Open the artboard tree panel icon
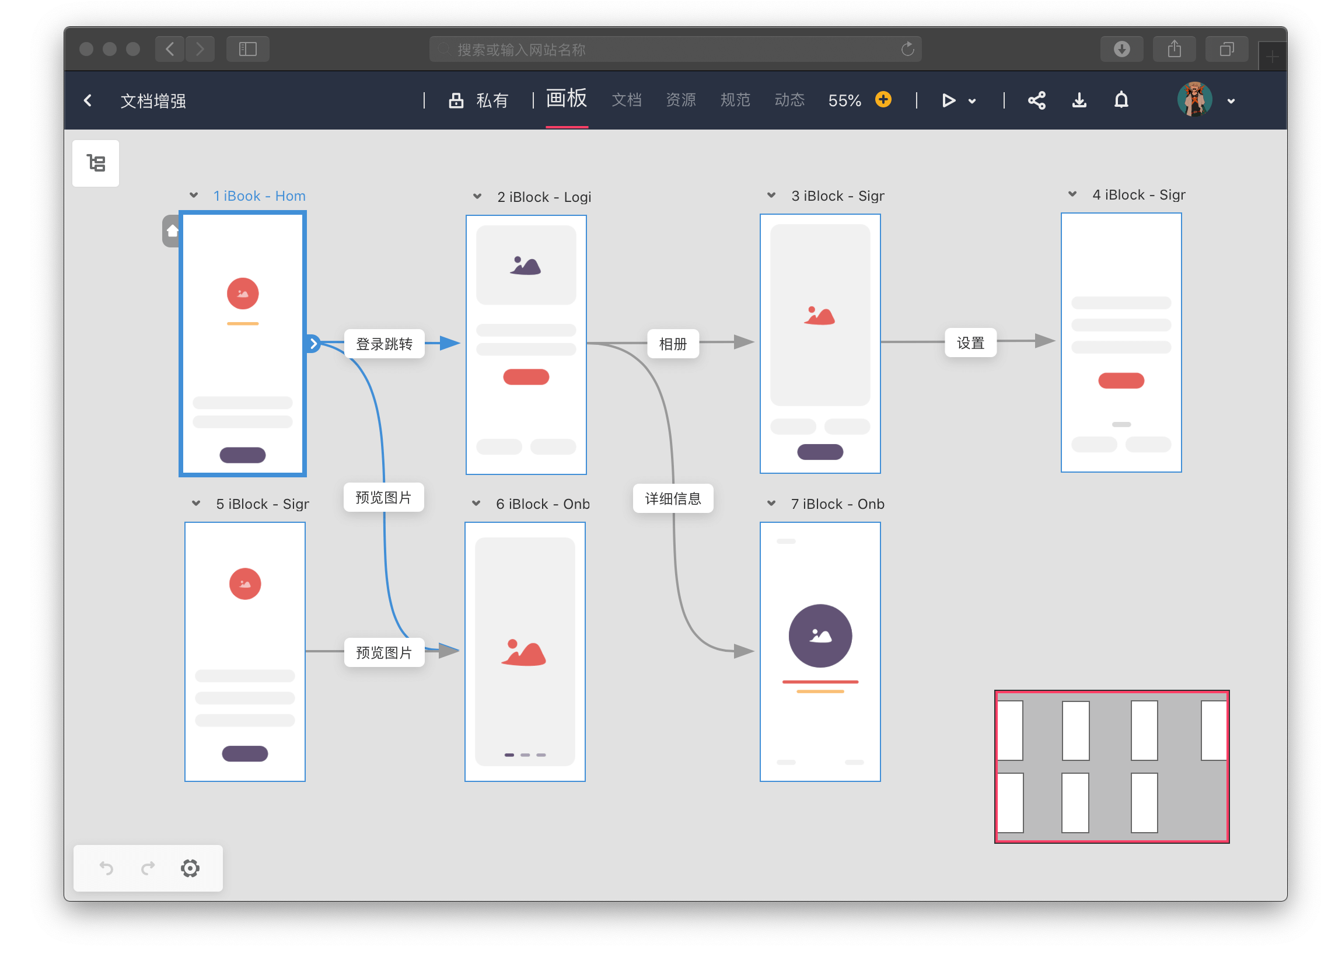Image resolution: width=1342 pixels, height=957 pixels. [x=96, y=163]
